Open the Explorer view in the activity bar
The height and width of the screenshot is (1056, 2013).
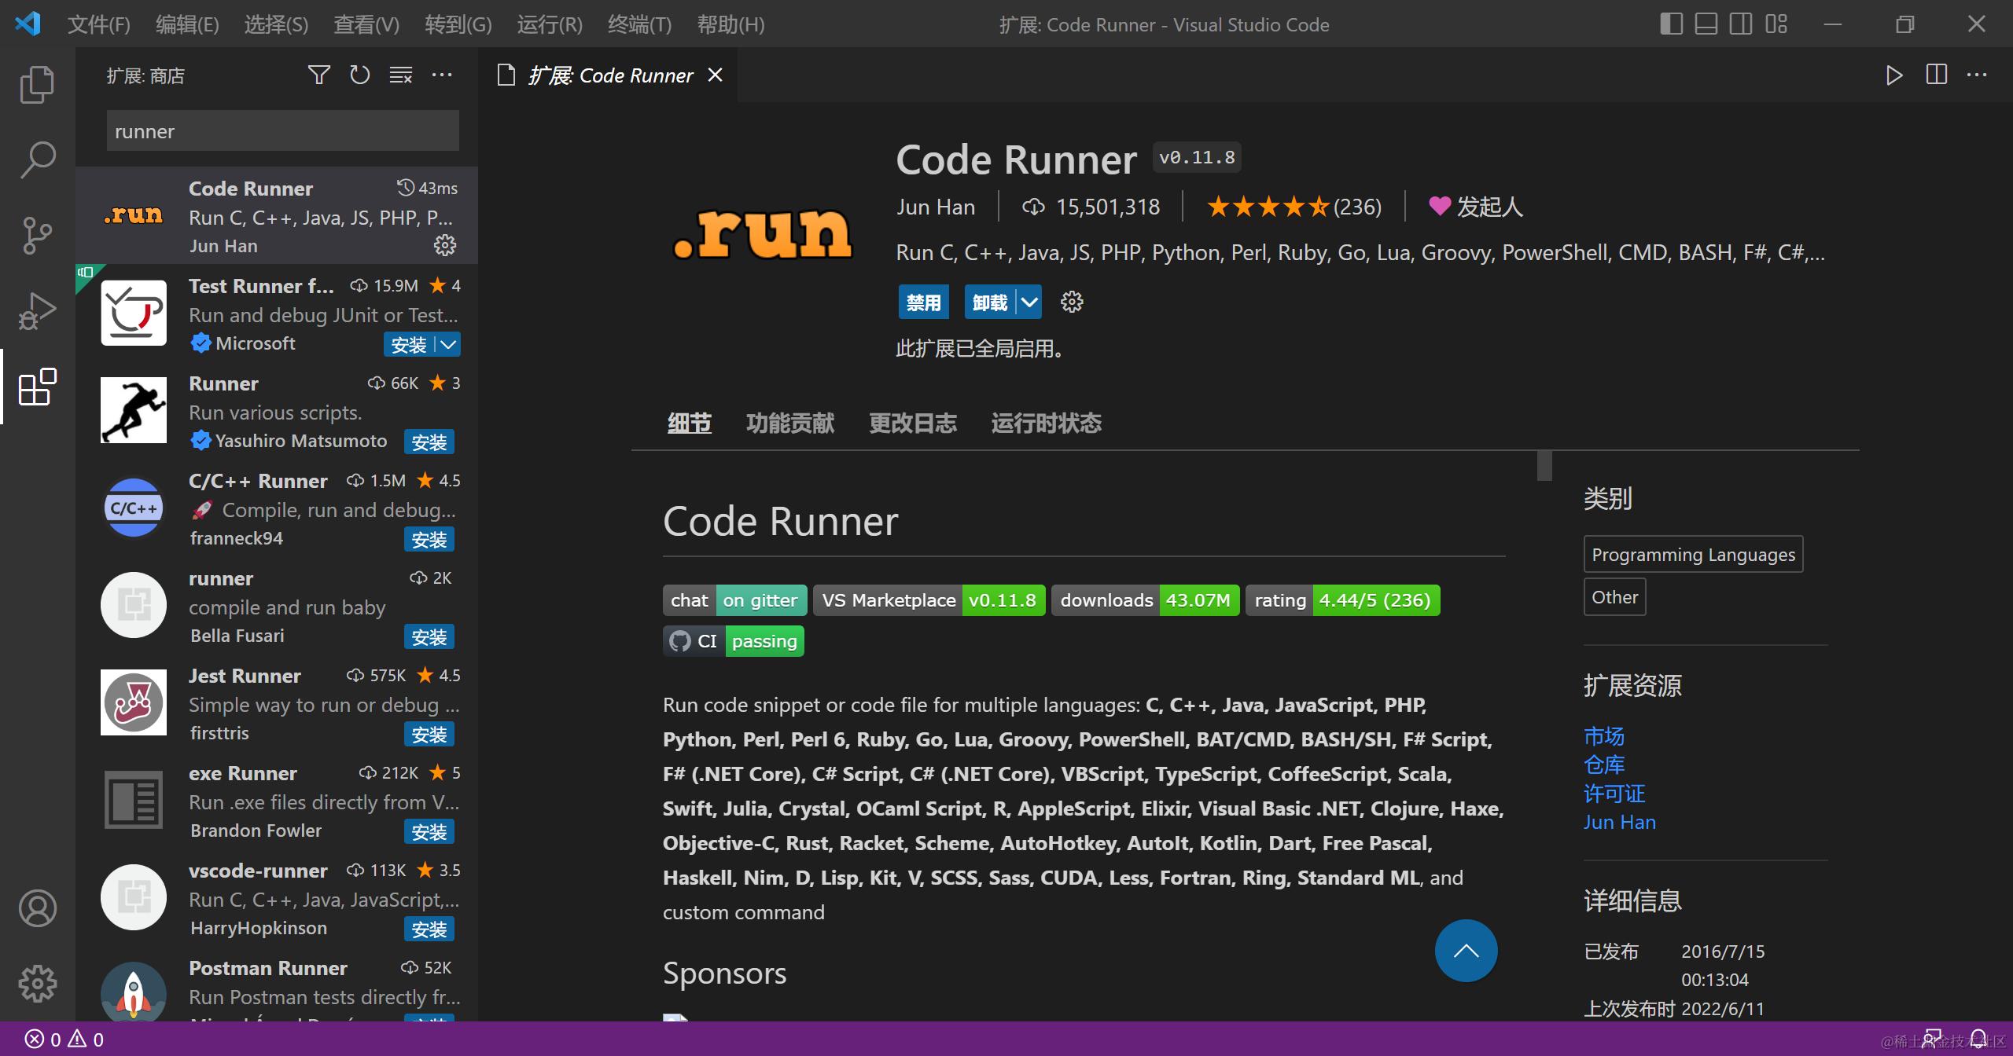36,83
